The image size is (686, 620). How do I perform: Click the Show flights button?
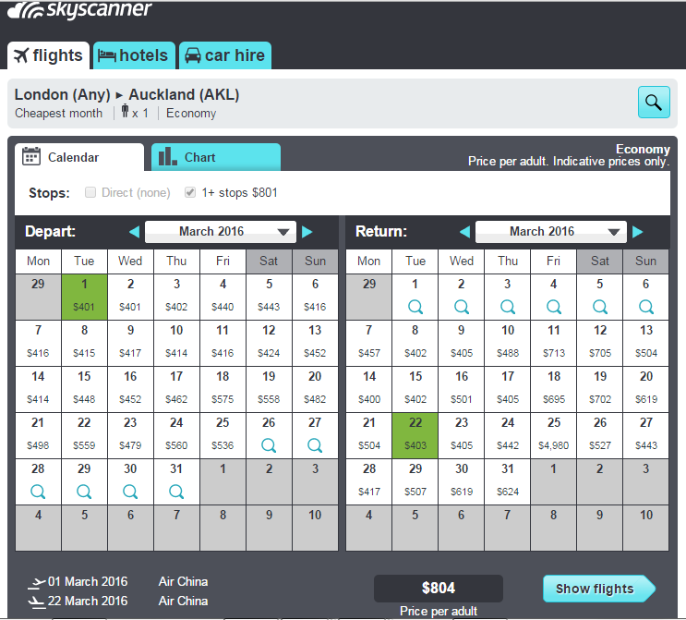[x=599, y=589]
